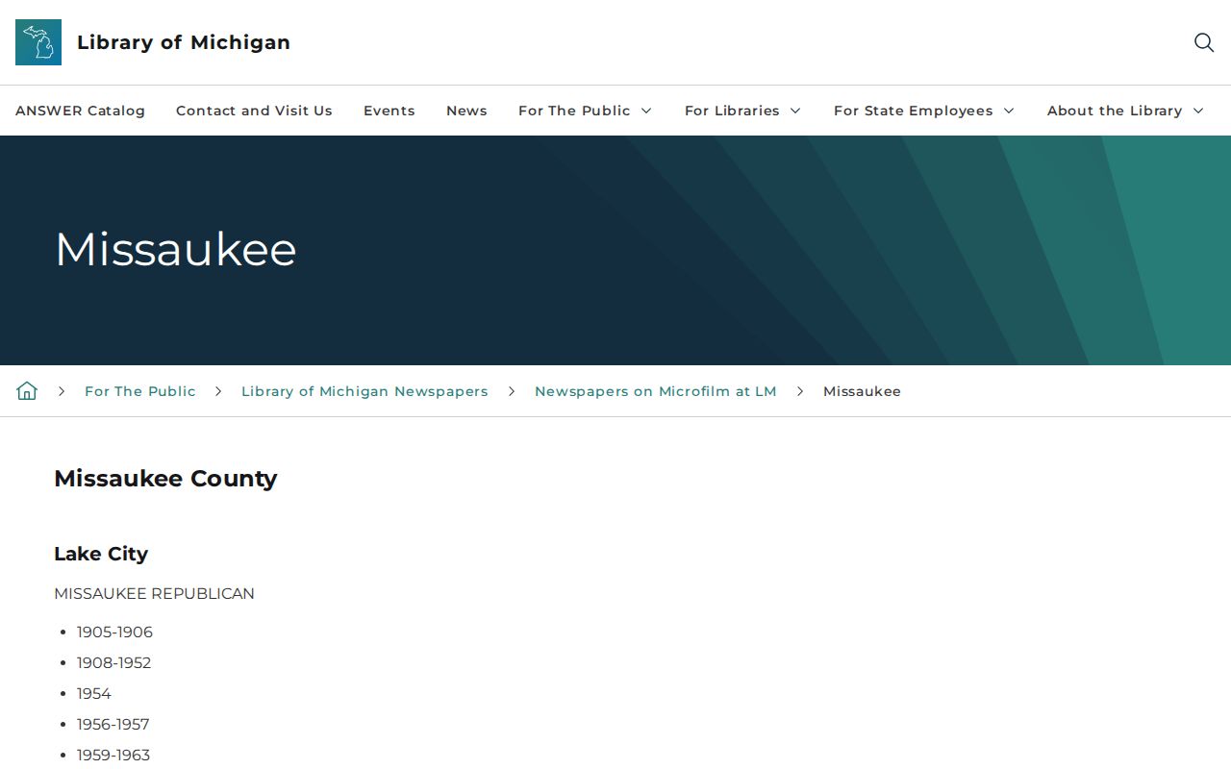
Task: Follow Library of Michigan Newspapers breadcrumb
Action: click(364, 391)
